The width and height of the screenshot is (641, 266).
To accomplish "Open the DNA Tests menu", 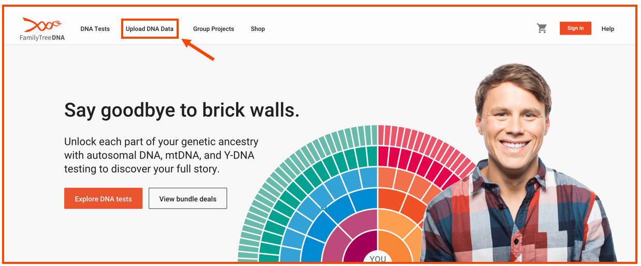I will coord(95,29).
